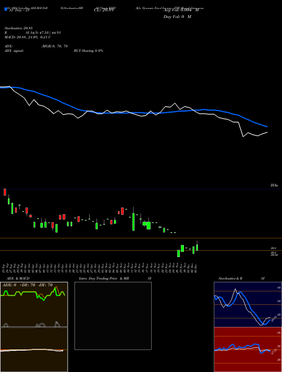Screen dimensions: 282x372
Task: Click the 'SI 14/3: 47.53 / 44.91' readout
Action: point(43,33)
